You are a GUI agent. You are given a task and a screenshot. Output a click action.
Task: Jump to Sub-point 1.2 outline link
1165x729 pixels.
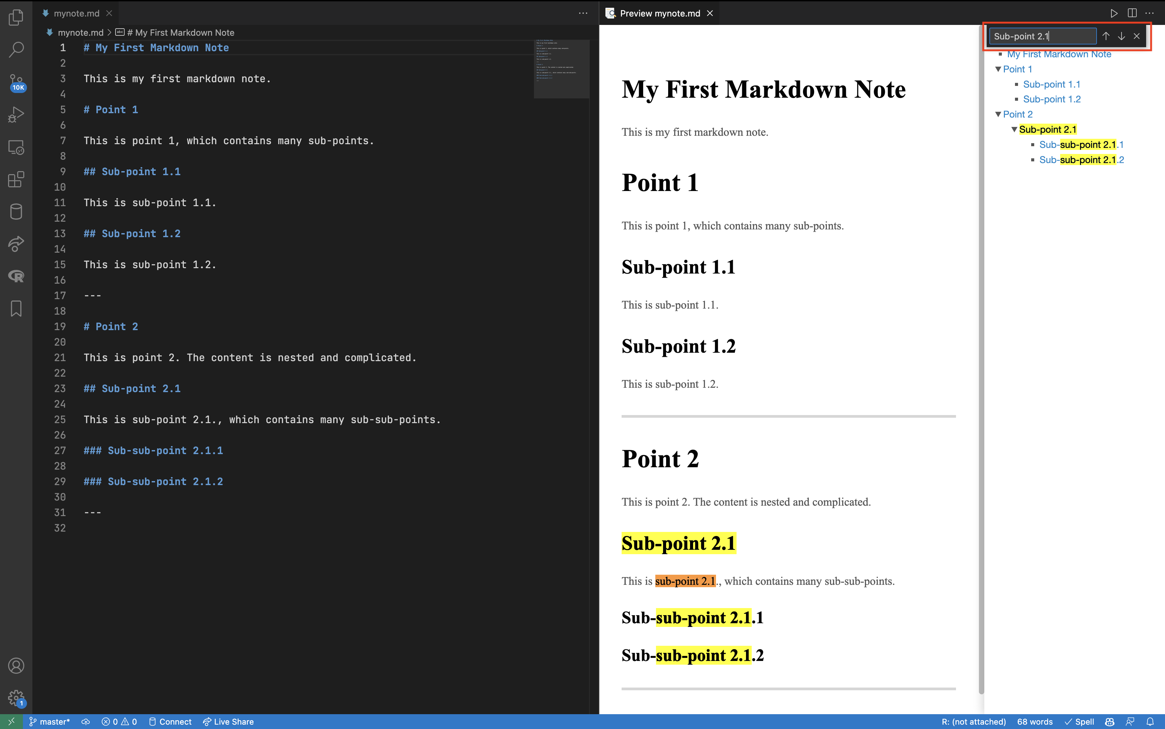pyautogui.click(x=1052, y=99)
